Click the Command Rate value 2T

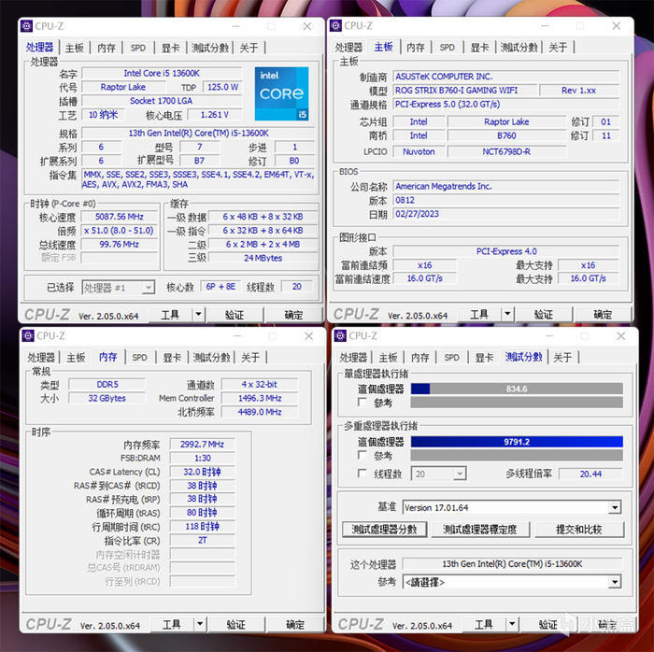point(203,540)
